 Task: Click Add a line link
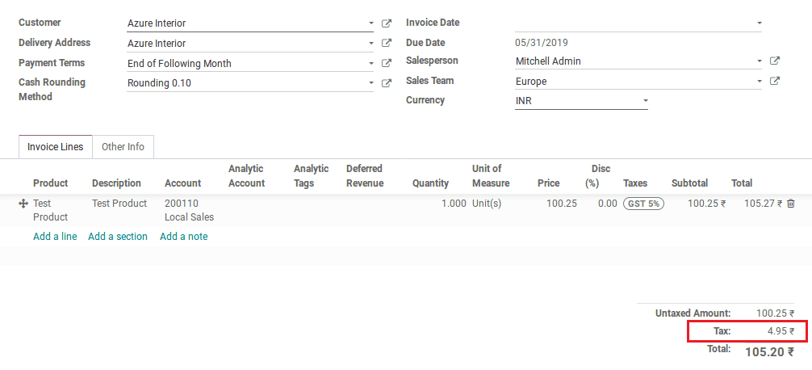click(x=55, y=237)
